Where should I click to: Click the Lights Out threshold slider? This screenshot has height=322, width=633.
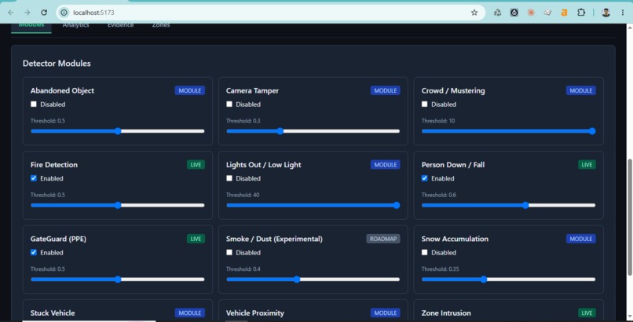[313, 206]
